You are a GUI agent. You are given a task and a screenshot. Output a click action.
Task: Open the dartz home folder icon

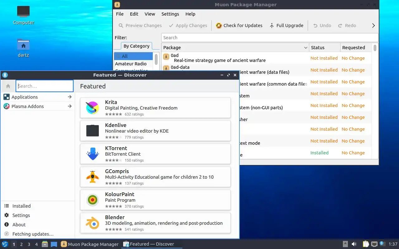pyautogui.click(x=23, y=45)
